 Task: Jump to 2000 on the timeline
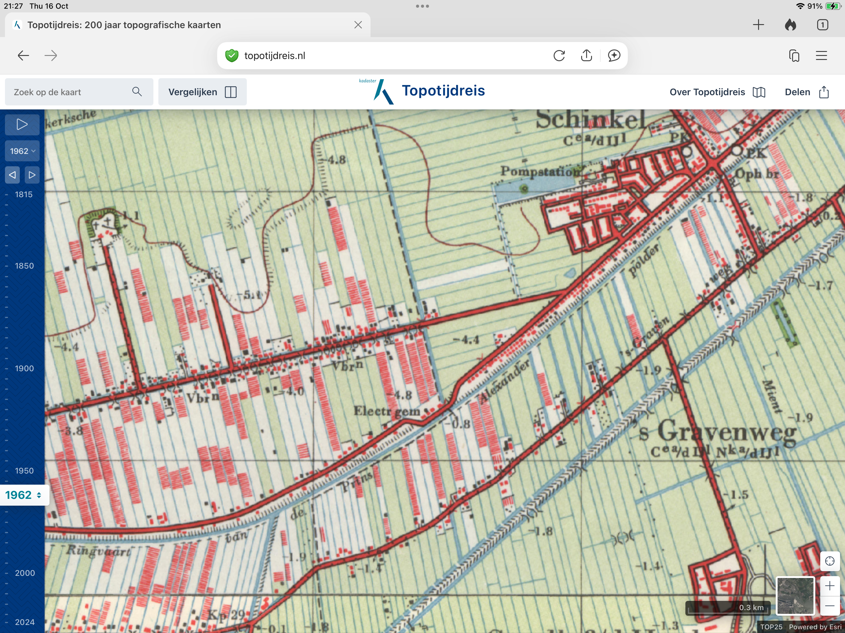tap(24, 573)
